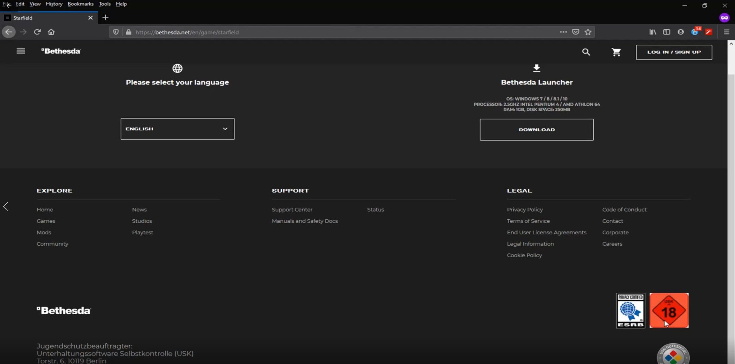Open a new browser tab

point(105,18)
